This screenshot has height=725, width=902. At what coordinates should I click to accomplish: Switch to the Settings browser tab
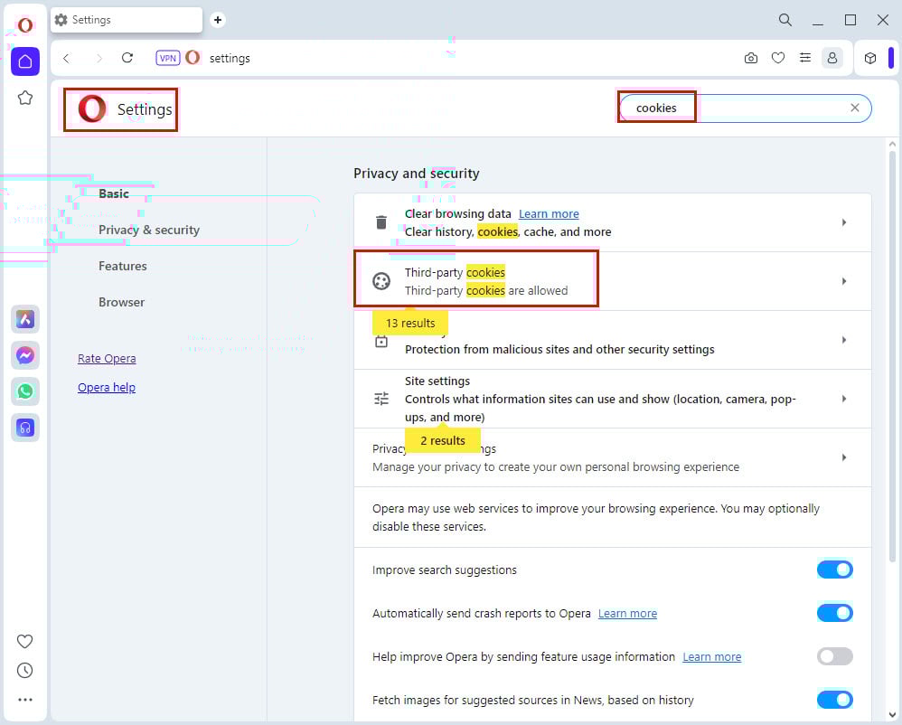click(x=127, y=20)
